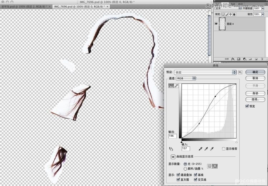Click the 确定 OK button
Viewport: 268px width, 186px height.
click(255, 72)
